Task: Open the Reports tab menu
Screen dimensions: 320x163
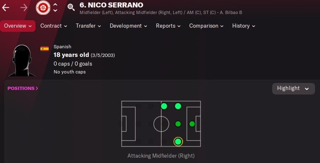Action: (168, 26)
